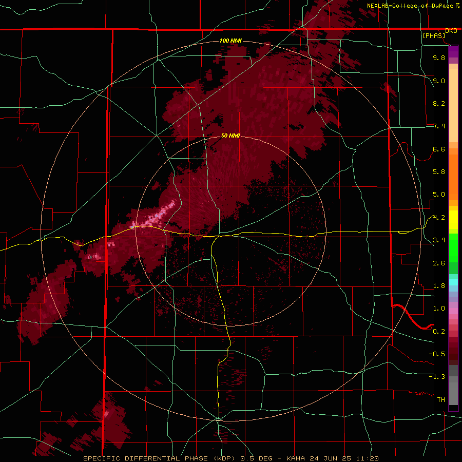Click the 6.6 value on the scale
Viewport: 462px width, 462px height.
pos(439,149)
